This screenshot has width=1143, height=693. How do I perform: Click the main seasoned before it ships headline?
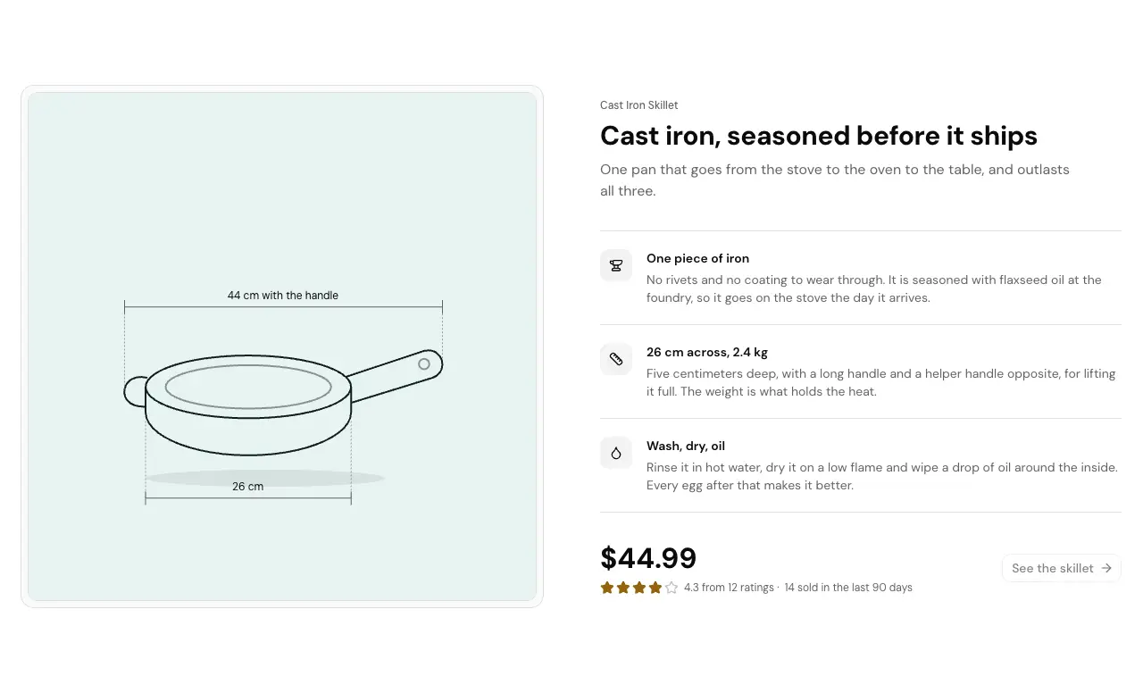(819, 136)
